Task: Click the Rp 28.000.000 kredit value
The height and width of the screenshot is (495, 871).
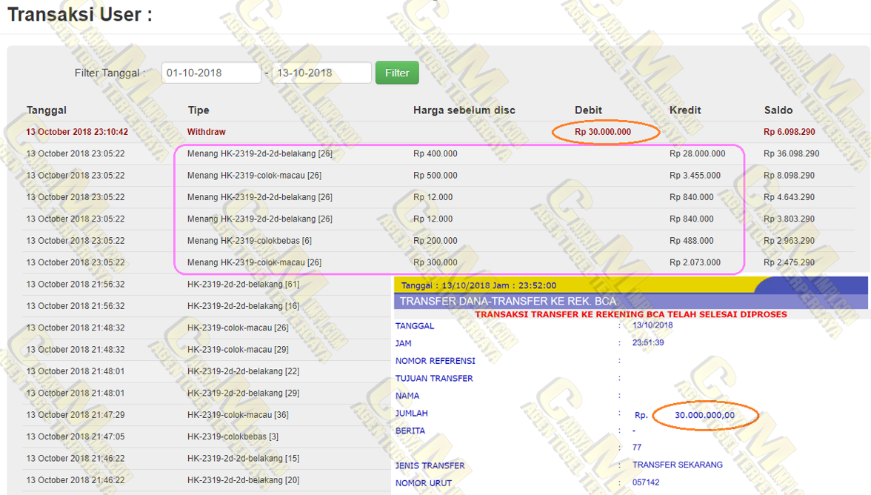Action: (x=697, y=153)
